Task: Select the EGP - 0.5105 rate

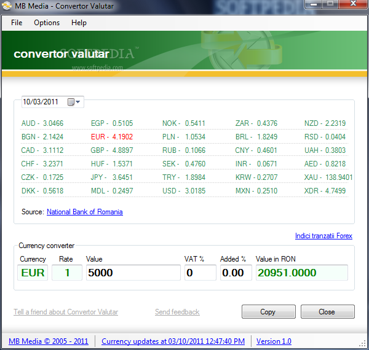Action: click(112, 123)
